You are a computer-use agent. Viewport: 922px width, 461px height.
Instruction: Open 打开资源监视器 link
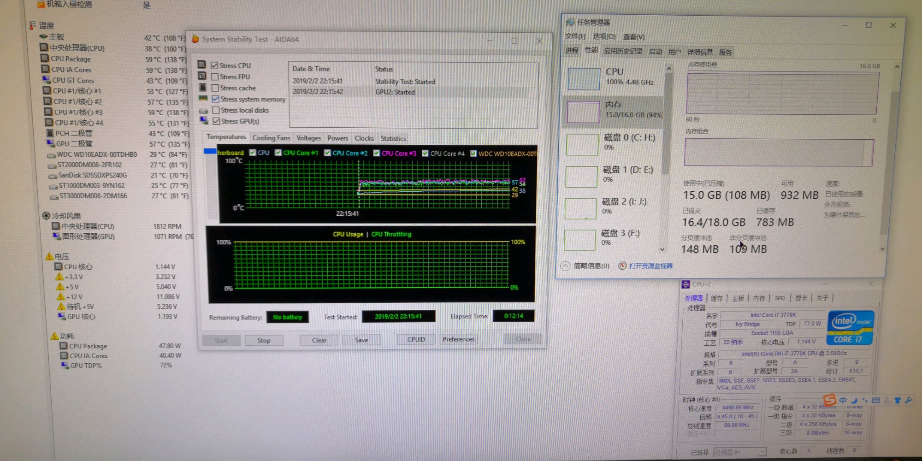[x=650, y=266]
